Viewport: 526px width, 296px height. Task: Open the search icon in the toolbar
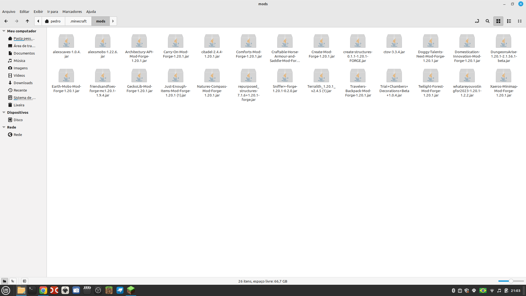(x=487, y=21)
